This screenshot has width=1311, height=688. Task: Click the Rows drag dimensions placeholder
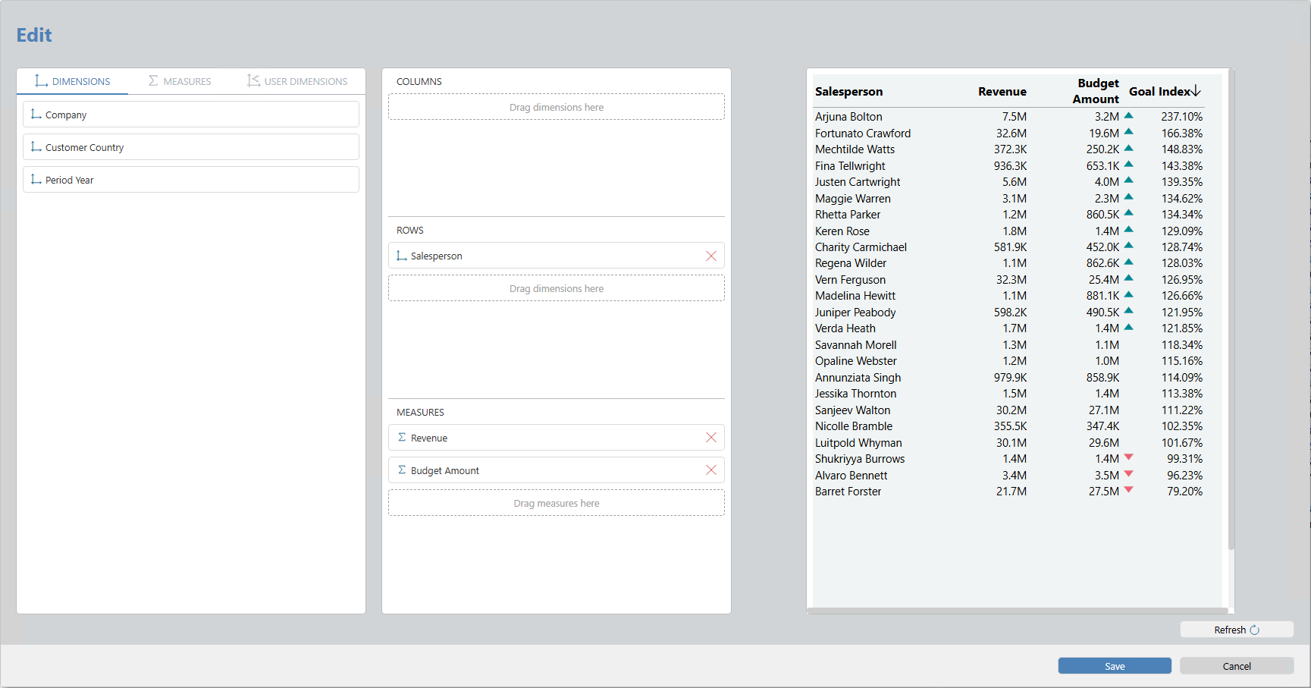[x=557, y=288]
